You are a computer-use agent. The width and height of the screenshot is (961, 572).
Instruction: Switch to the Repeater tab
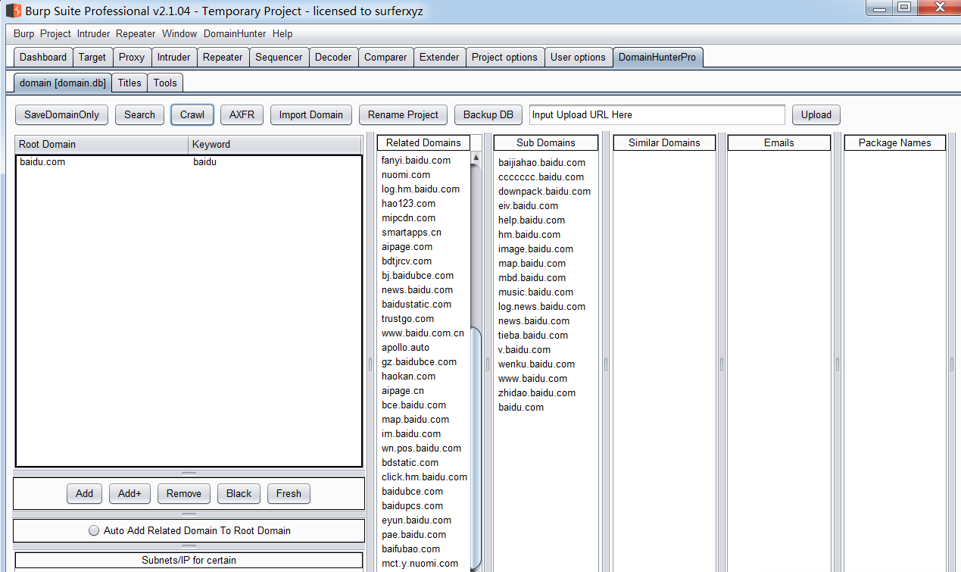223,57
